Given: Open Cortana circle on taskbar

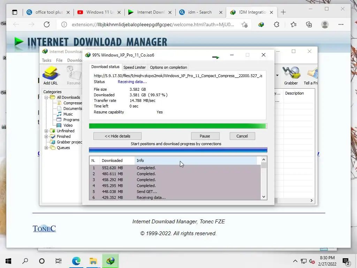Looking at the screenshot, I should 42,261.
